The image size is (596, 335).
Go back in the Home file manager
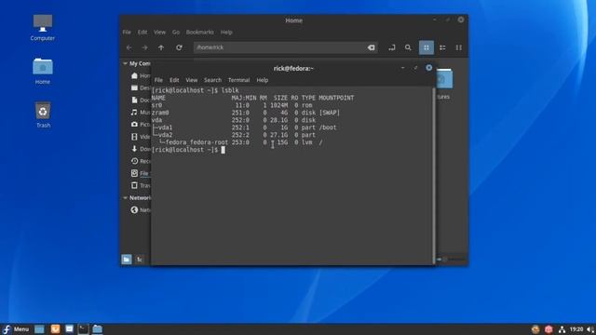(129, 47)
